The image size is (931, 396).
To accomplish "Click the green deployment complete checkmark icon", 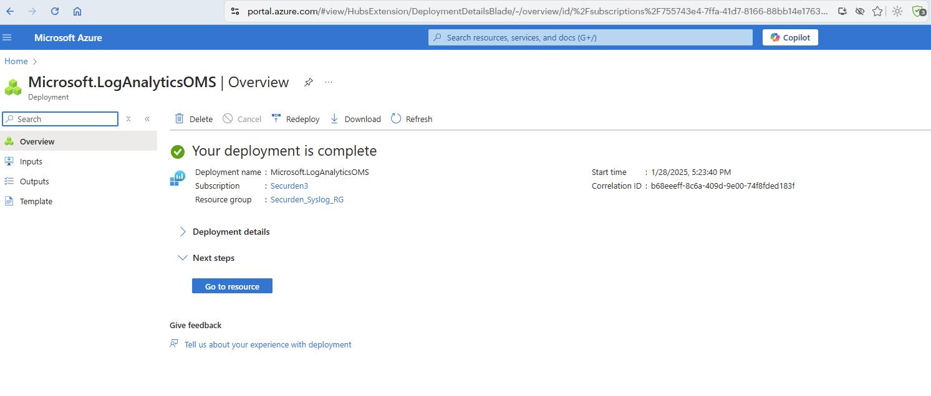I will click(x=178, y=151).
